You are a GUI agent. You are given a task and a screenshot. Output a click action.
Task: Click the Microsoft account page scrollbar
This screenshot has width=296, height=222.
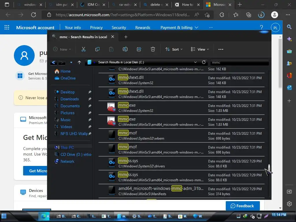point(280,63)
